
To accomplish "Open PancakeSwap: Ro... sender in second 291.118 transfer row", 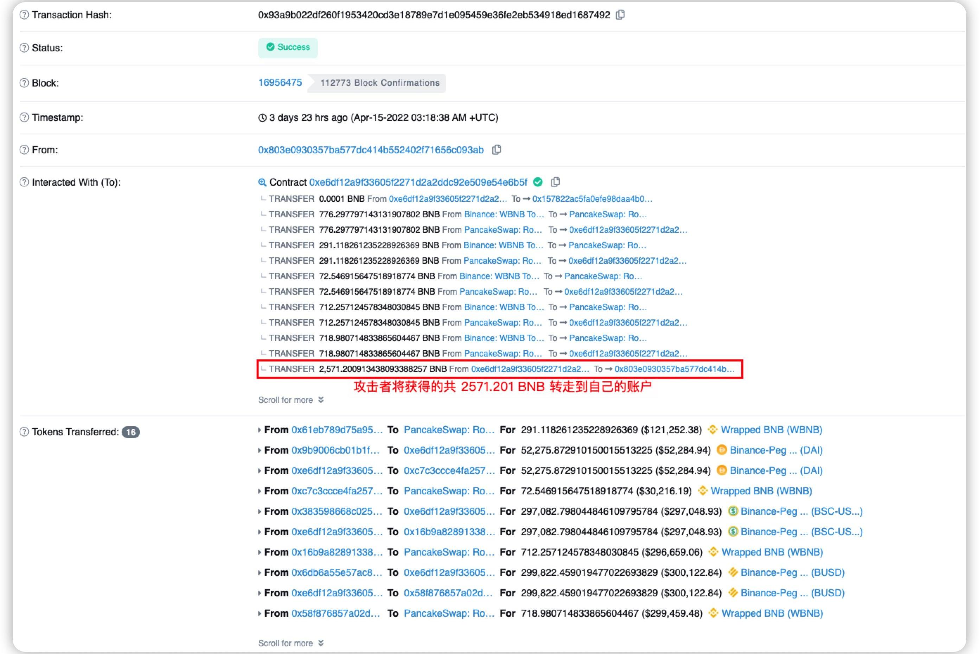I will pyautogui.click(x=502, y=261).
